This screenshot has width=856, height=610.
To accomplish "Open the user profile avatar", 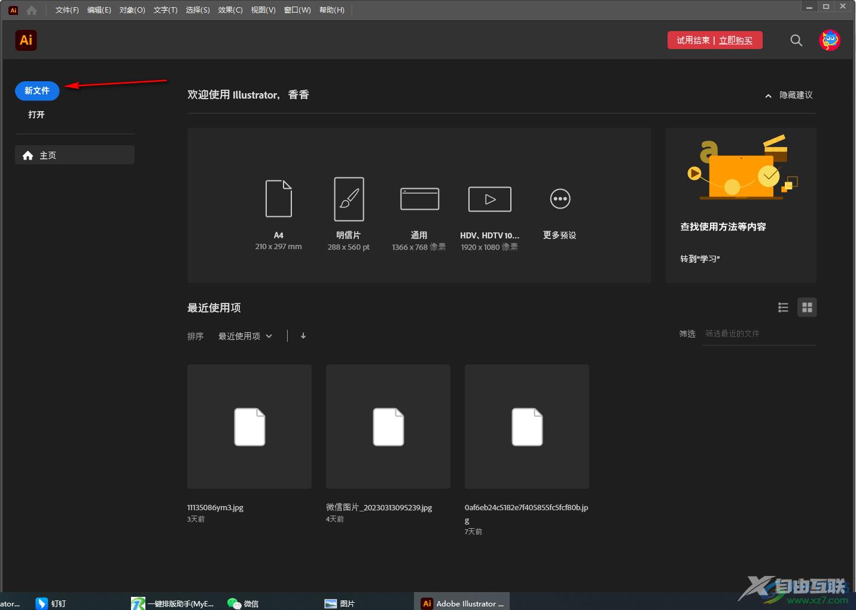I will pos(830,40).
